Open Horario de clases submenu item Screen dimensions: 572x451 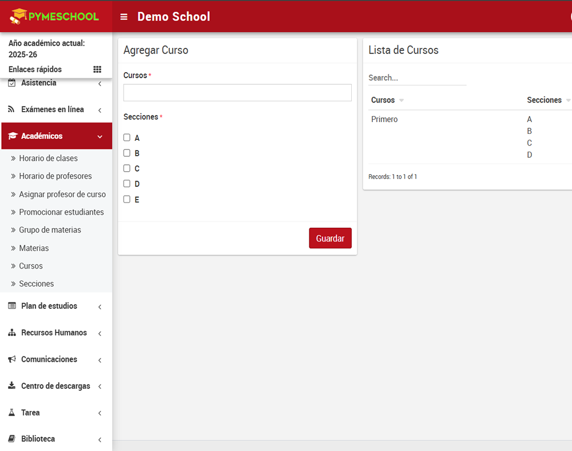pyautogui.click(x=48, y=158)
